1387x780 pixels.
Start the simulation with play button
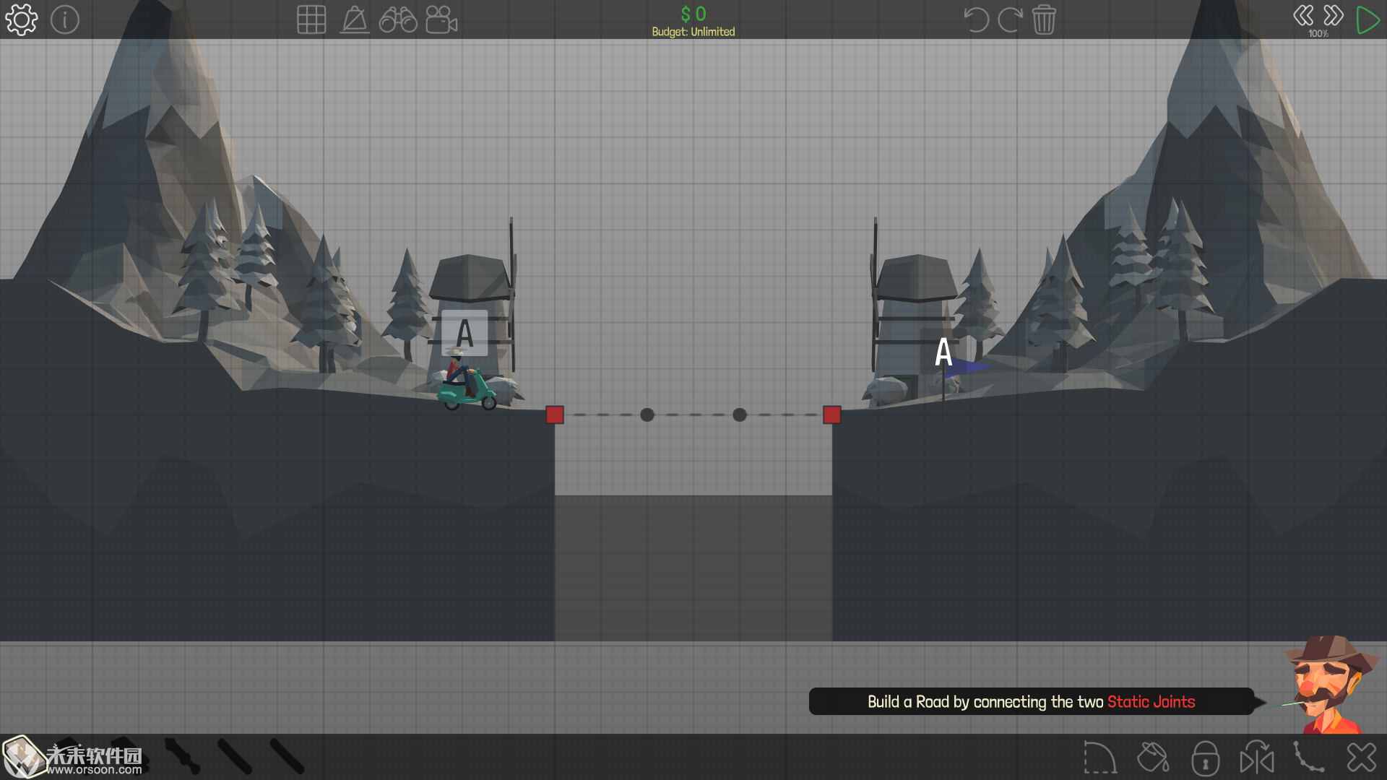[1367, 19]
